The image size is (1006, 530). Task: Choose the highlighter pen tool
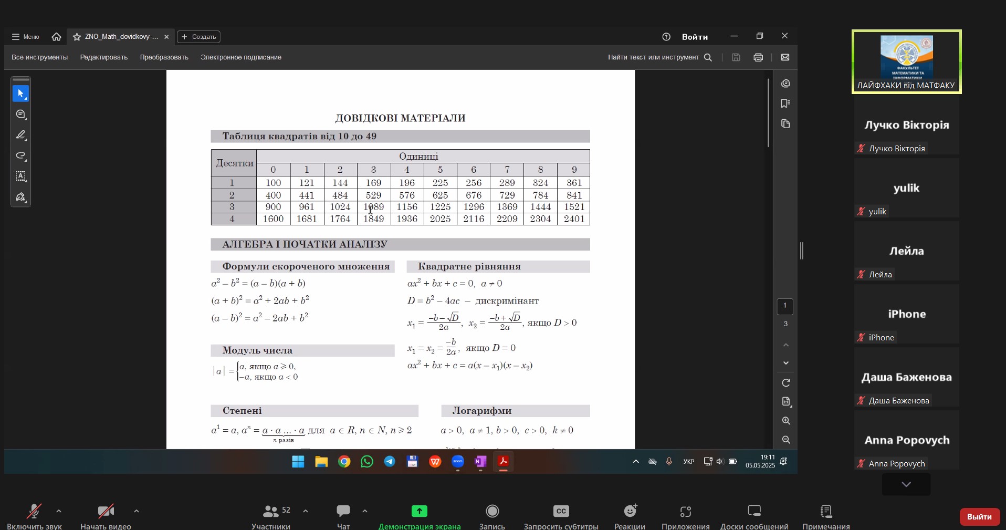pos(20,135)
